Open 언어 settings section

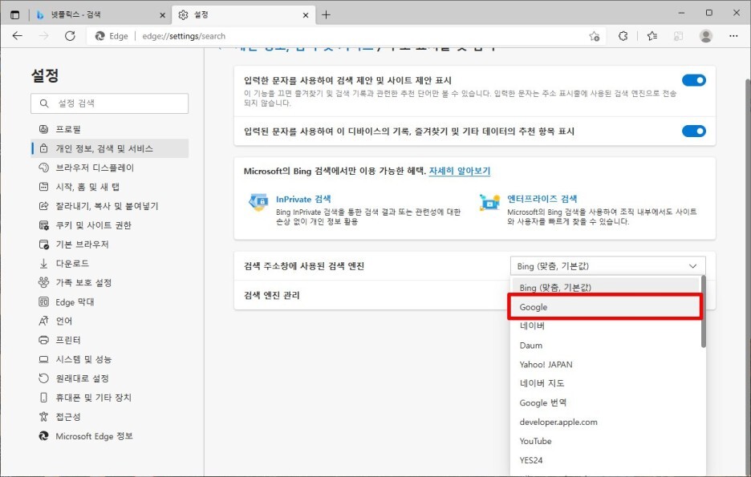tap(110, 321)
